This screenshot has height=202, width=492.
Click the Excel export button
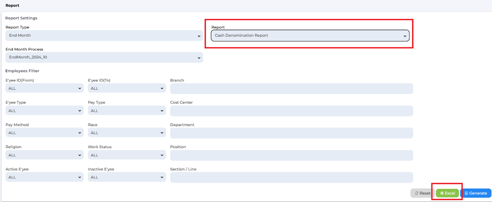click(447, 193)
